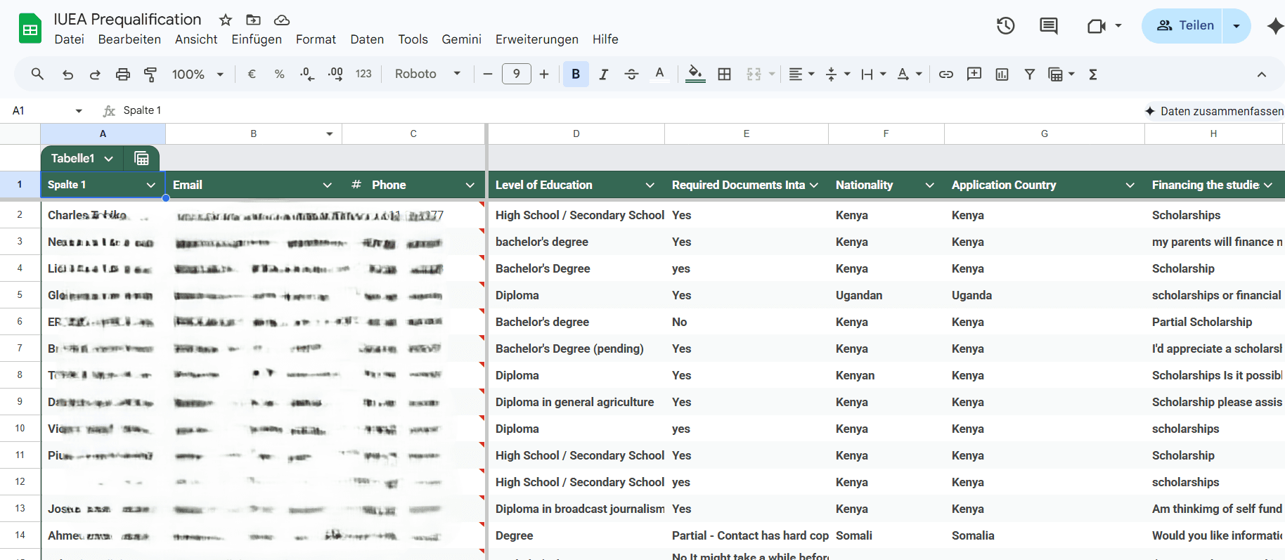The width and height of the screenshot is (1285, 560).
Task: Increase font size with plus button
Action: [x=544, y=74]
